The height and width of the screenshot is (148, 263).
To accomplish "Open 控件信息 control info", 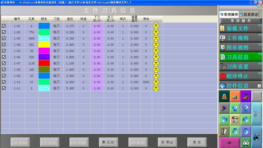I will (x=238, y=85).
